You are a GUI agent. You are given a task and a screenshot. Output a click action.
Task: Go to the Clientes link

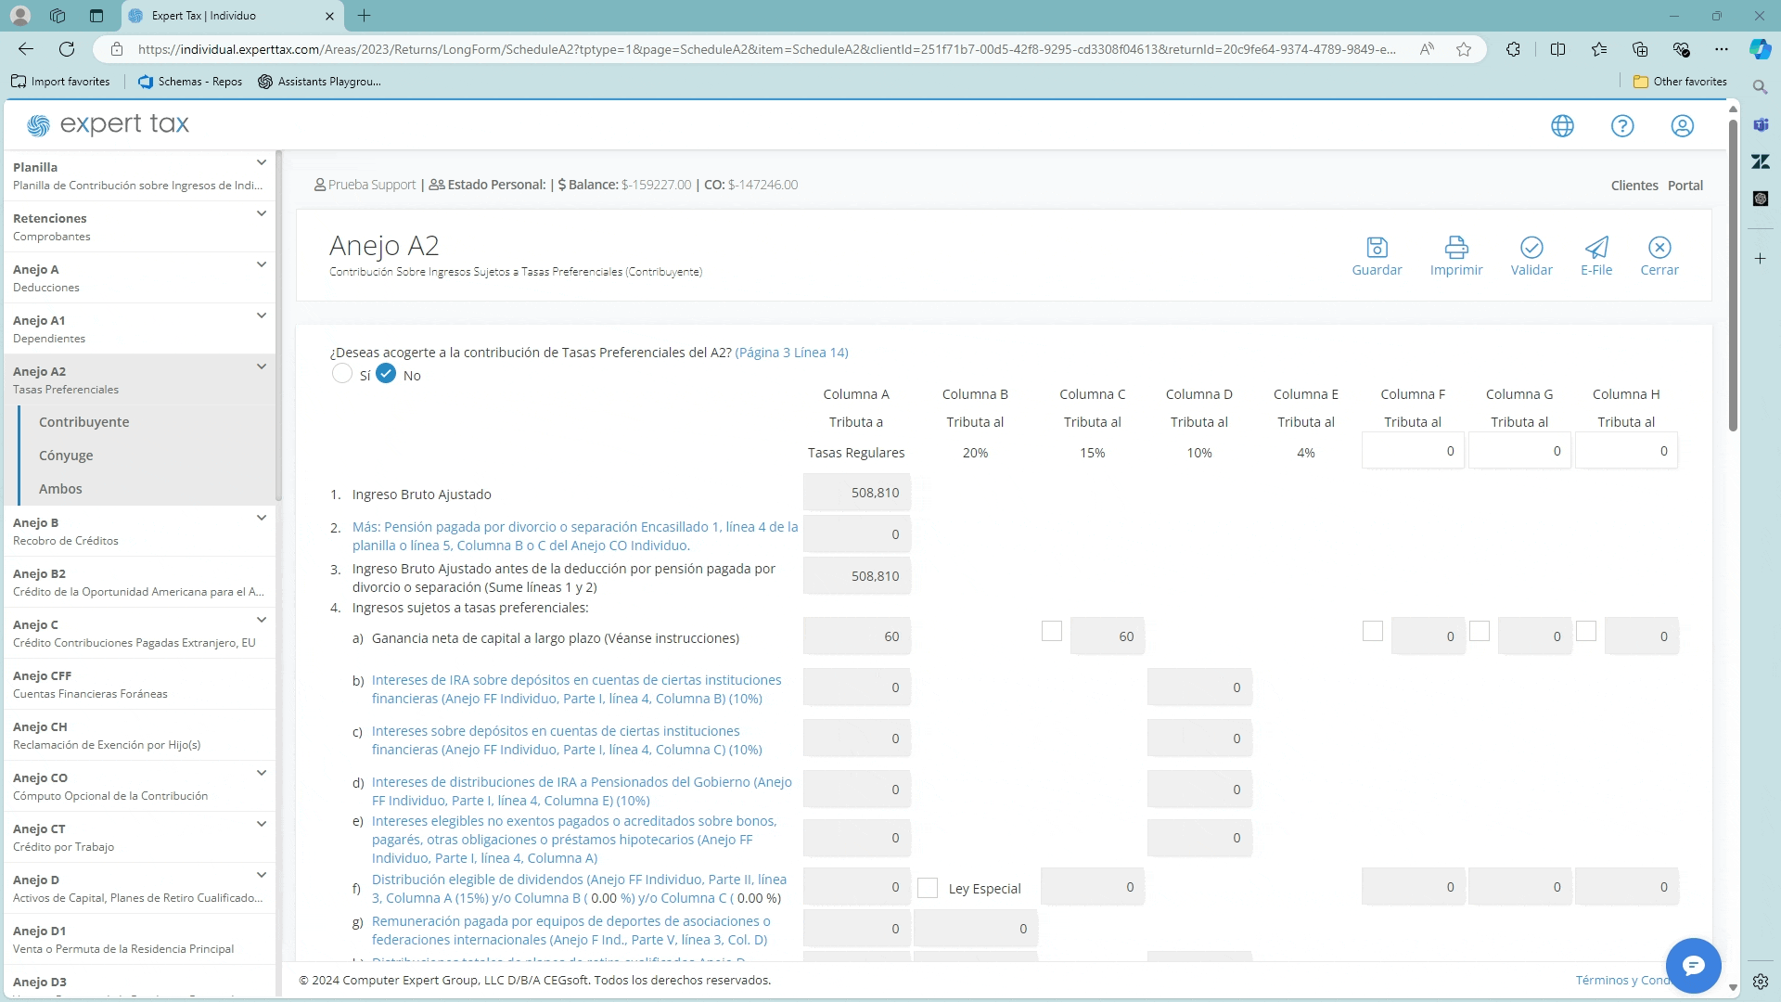pos(1634,186)
